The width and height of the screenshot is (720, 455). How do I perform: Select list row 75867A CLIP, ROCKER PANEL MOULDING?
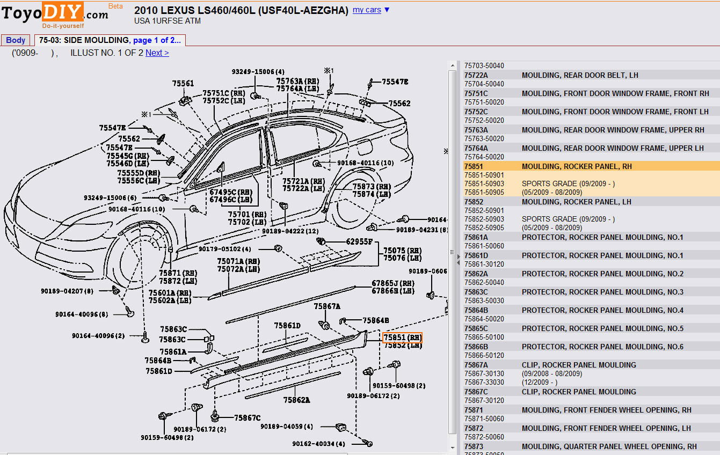pos(591,365)
